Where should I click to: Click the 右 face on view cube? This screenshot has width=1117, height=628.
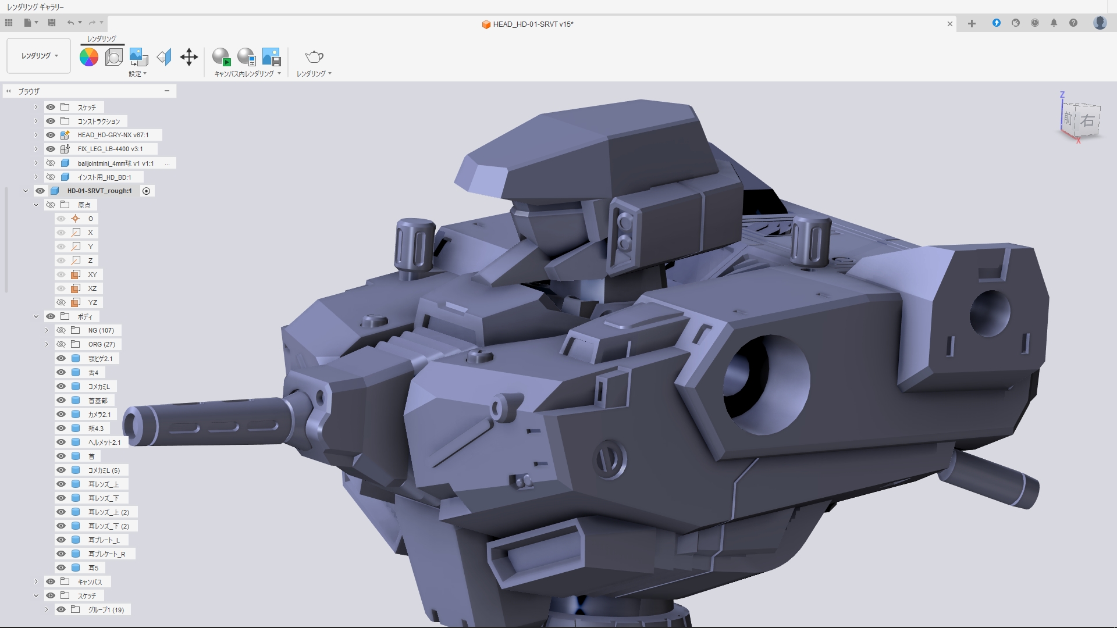pyautogui.click(x=1087, y=120)
